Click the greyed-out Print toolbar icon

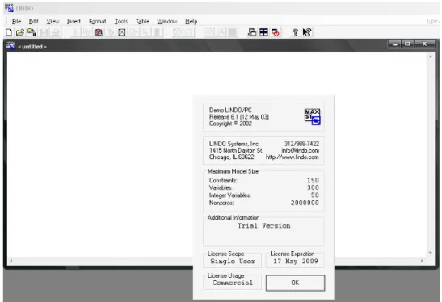pos(56,32)
